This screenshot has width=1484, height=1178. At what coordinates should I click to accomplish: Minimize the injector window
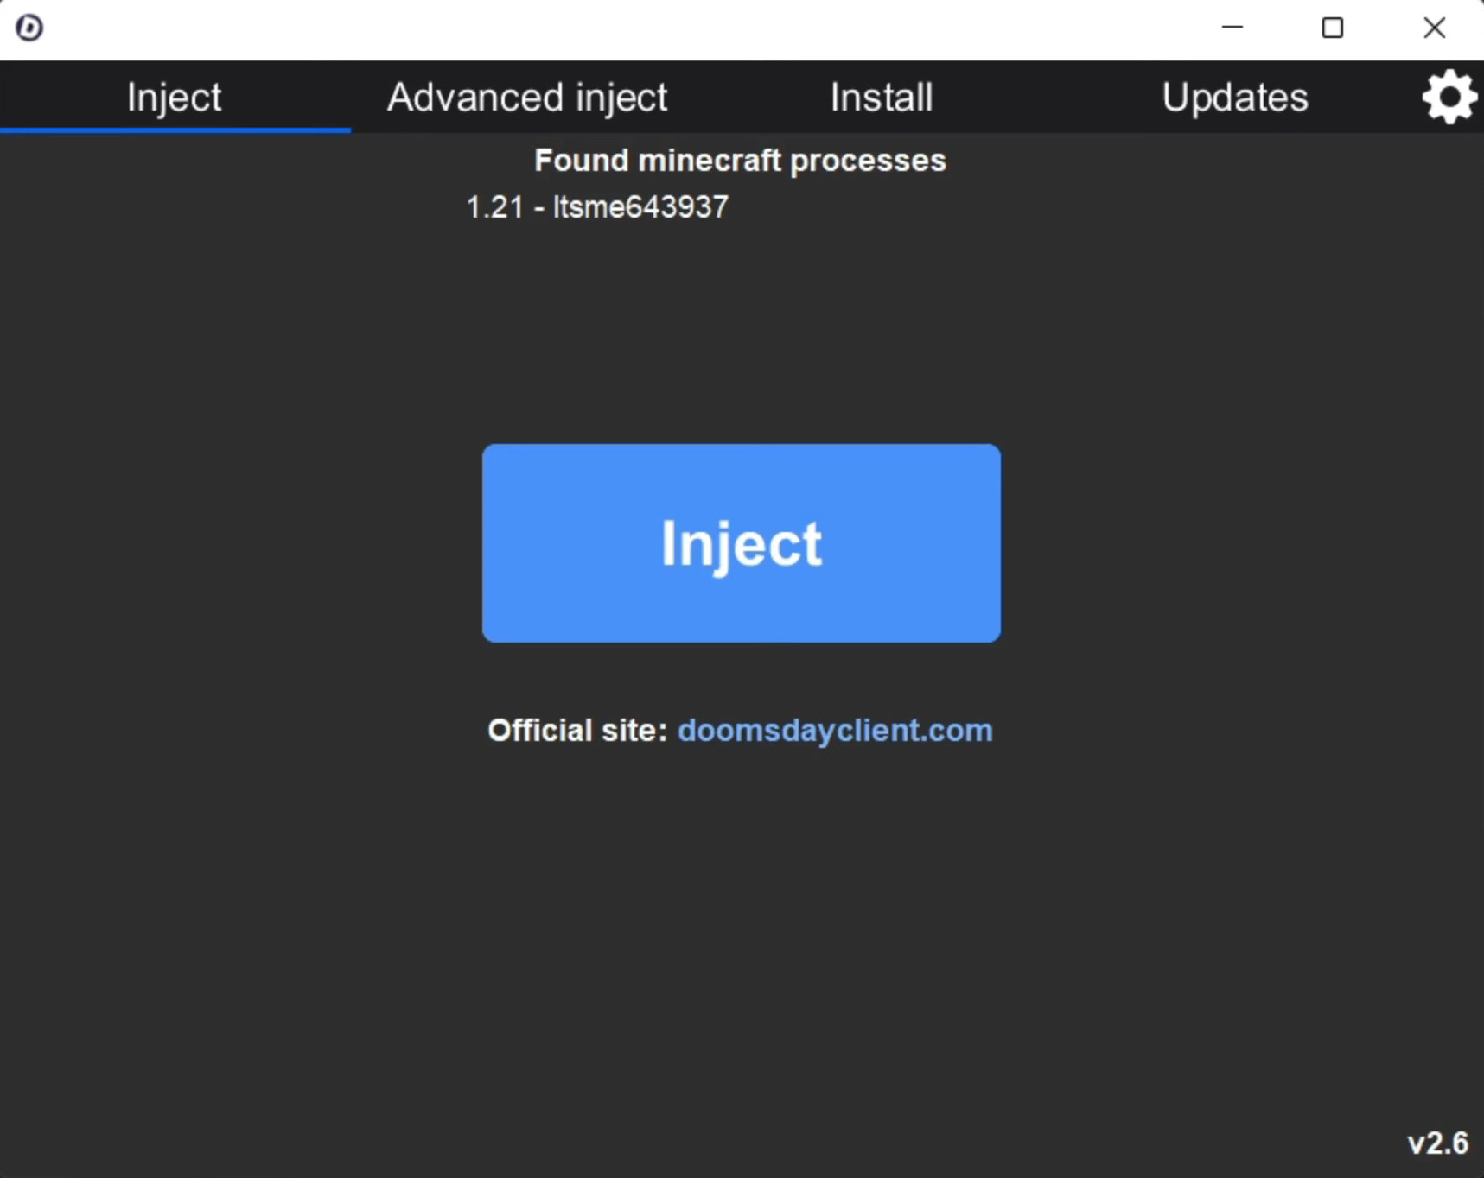click(1232, 28)
